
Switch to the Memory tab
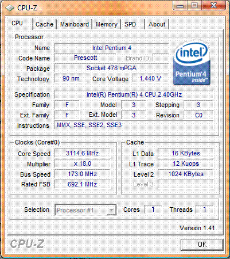coord(107,24)
